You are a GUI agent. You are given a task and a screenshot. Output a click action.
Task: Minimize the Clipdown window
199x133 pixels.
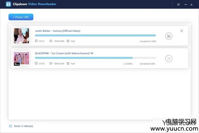[185, 5]
